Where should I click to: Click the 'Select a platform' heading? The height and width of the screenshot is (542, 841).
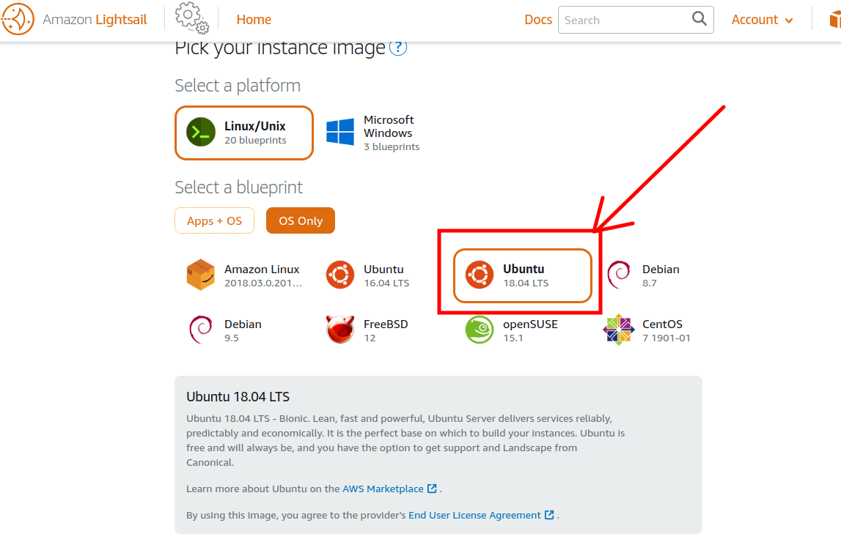click(238, 85)
